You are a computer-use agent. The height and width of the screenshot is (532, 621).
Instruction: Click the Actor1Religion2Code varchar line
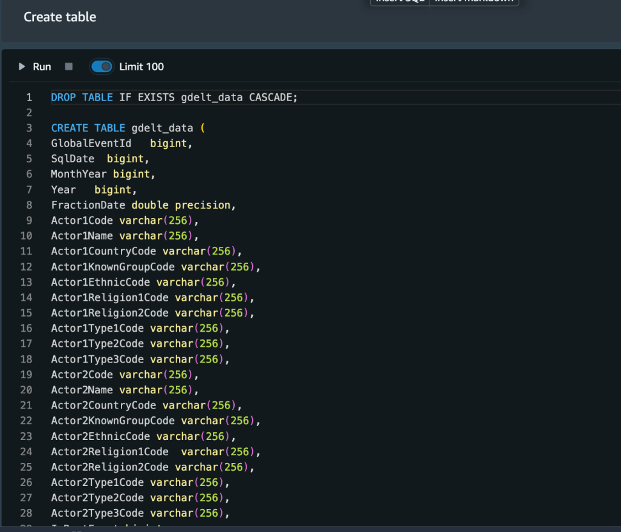click(152, 313)
